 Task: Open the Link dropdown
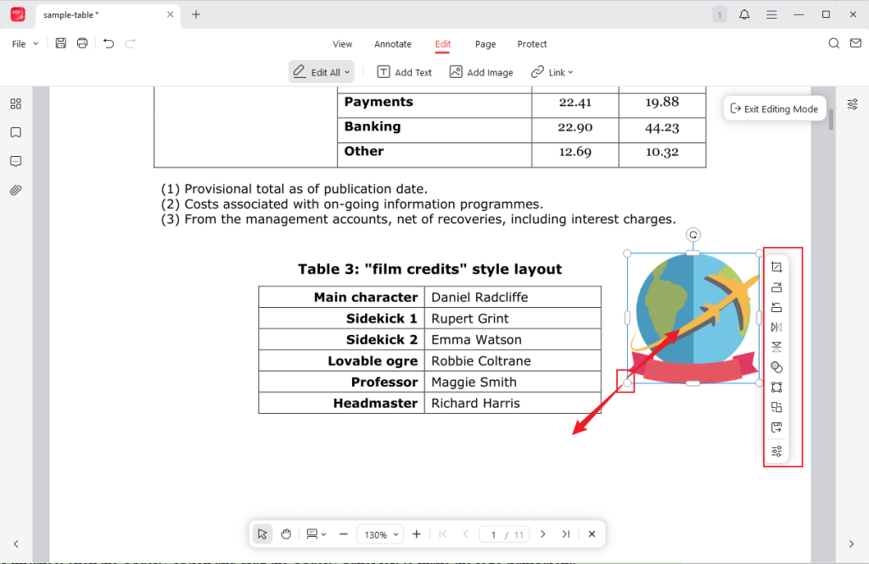click(552, 72)
